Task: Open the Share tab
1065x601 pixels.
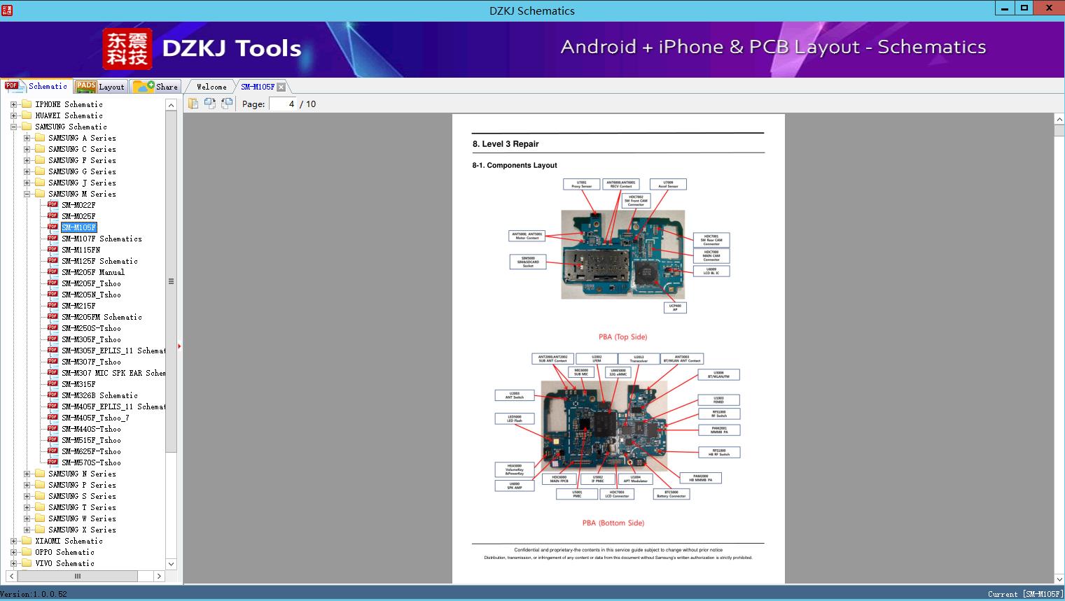Action: pyautogui.click(x=155, y=87)
